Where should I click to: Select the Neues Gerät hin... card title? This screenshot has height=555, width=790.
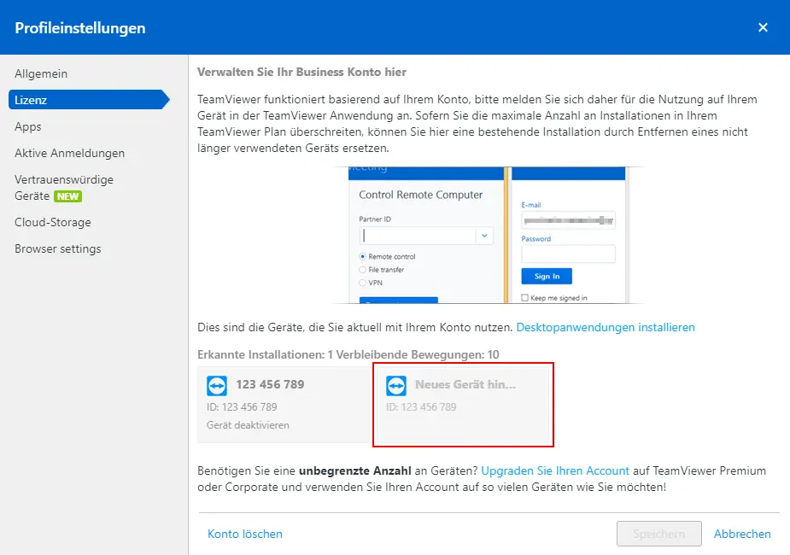click(x=465, y=384)
